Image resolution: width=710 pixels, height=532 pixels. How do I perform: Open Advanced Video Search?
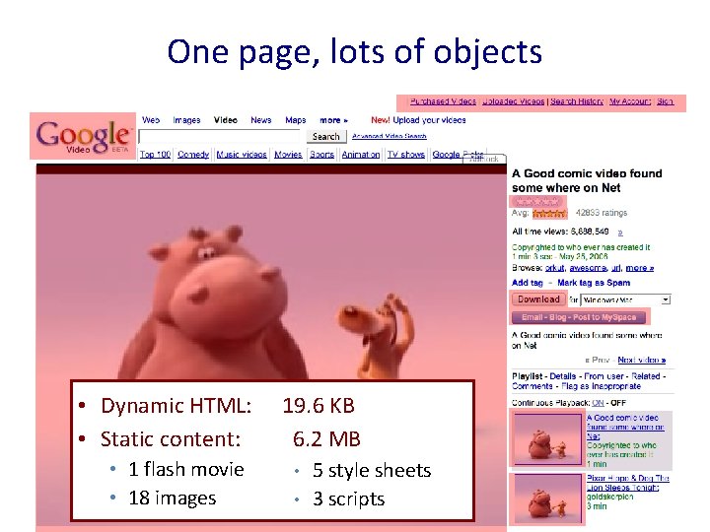pos(390,136)
